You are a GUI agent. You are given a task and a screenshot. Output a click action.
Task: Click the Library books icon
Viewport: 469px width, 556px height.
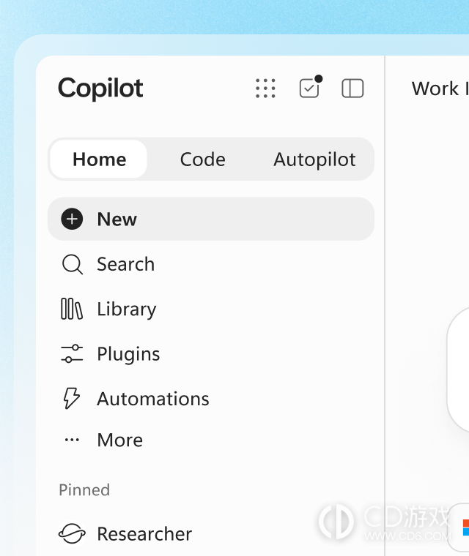pos(72,309)
